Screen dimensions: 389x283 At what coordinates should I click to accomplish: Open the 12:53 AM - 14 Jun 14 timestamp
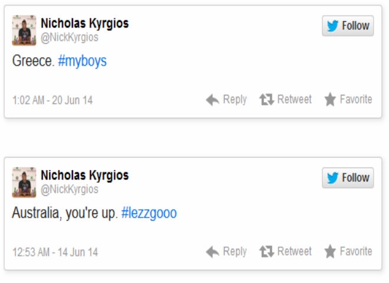pos(55,252)
